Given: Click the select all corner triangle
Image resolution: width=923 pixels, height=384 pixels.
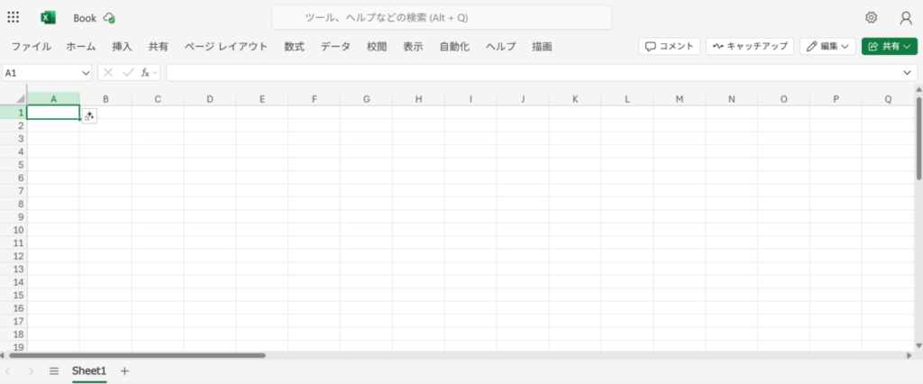Looking at the screenshot, I should pos(21,99).
